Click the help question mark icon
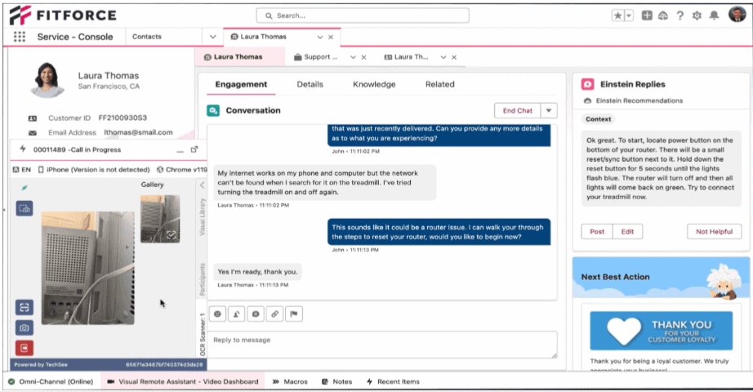 [x=679, y=16]
